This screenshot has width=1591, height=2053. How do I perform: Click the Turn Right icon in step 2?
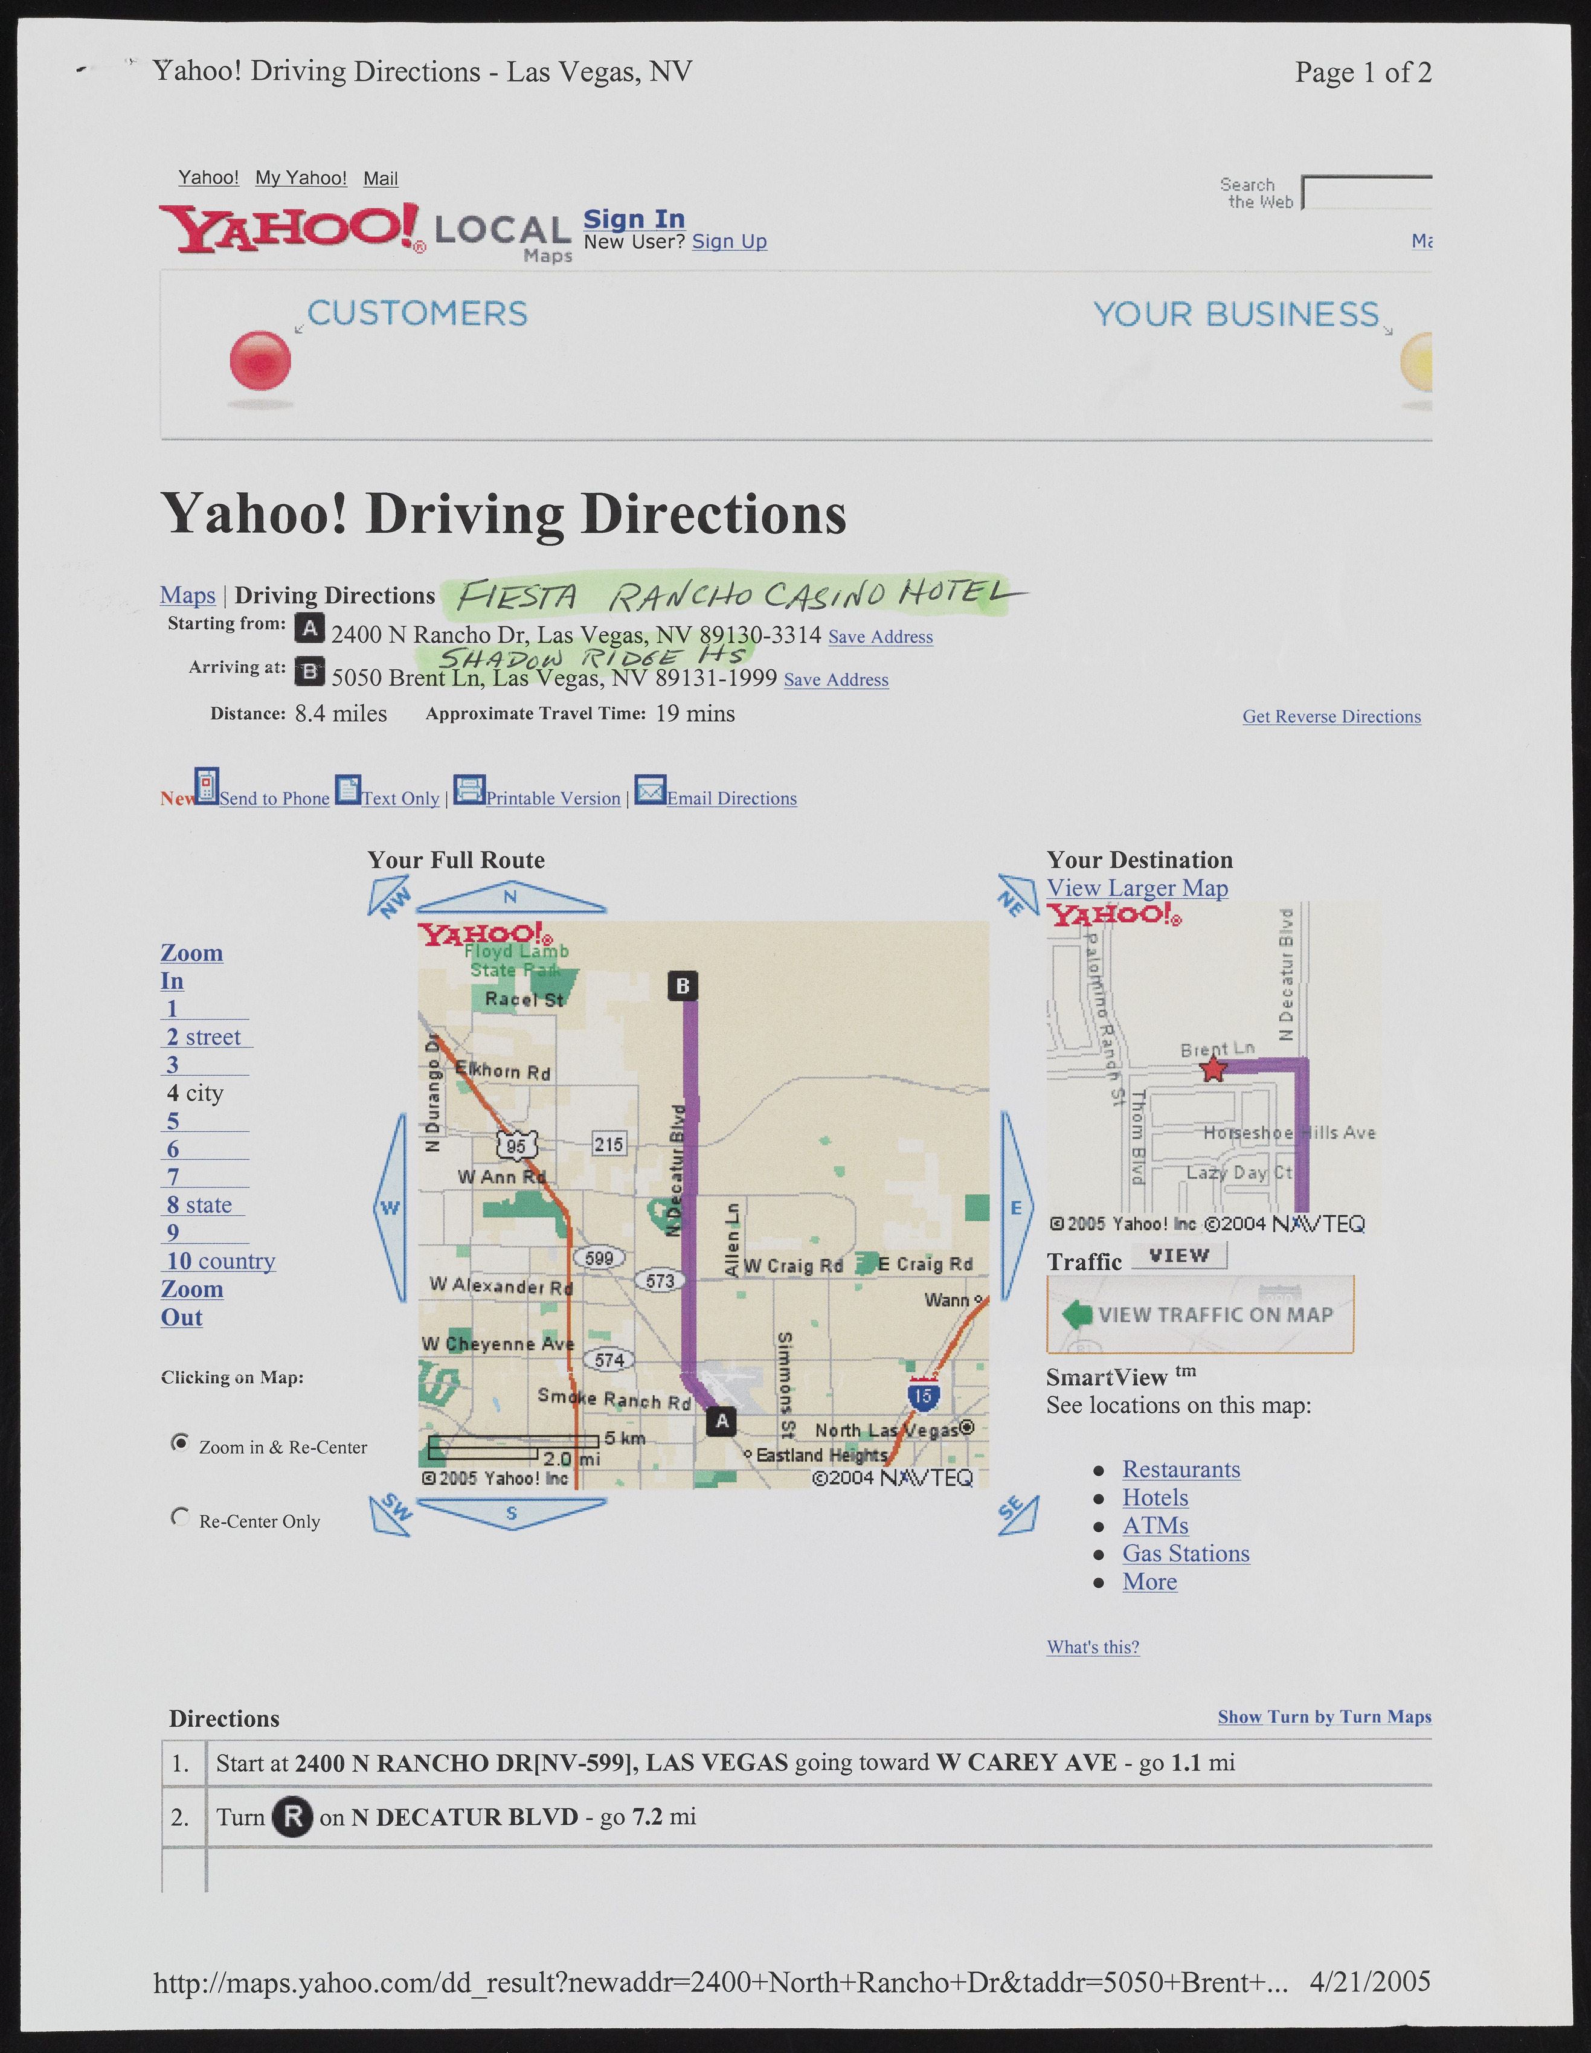(292, 1817)
